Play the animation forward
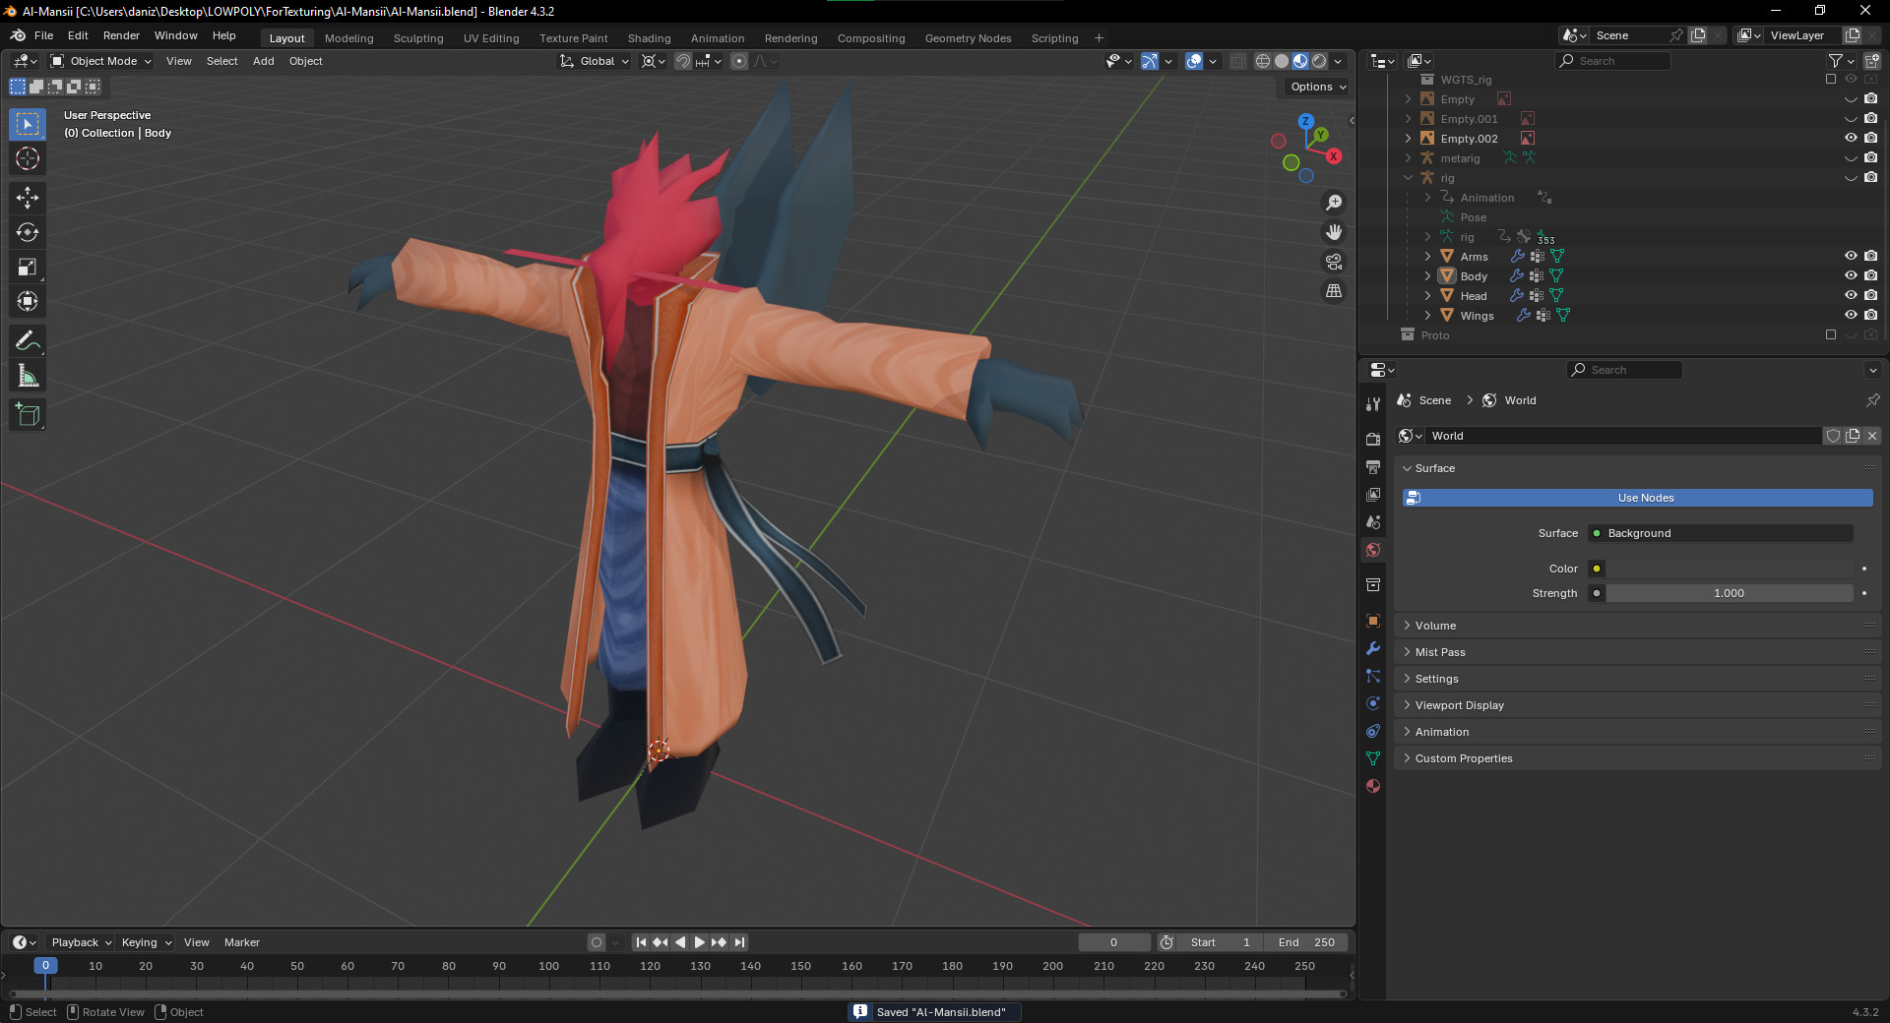Viewport: 1890px width, 1023px height. click(700, 942)
